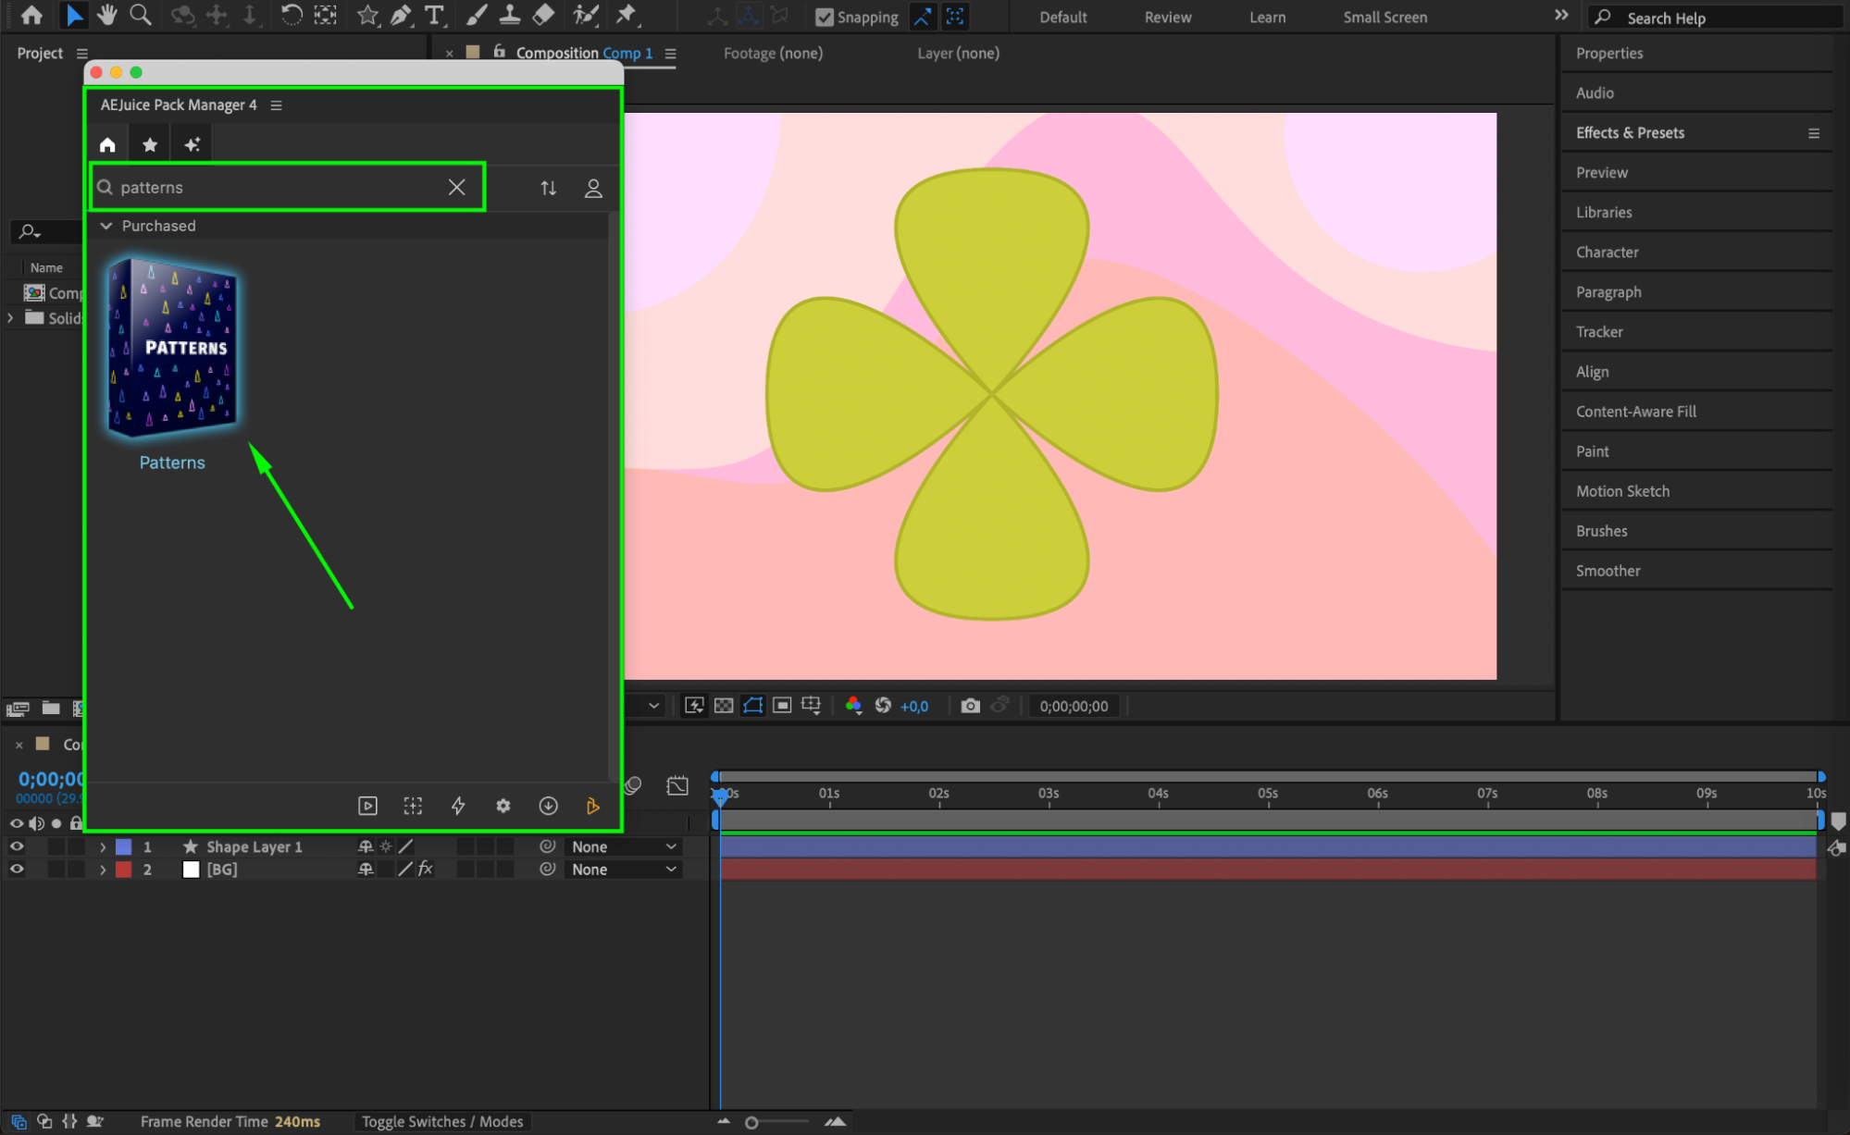Viewport: 1850px width, 1135px height.
Task: Toggle the Snapping checkbox
Action: pos(824,17)
